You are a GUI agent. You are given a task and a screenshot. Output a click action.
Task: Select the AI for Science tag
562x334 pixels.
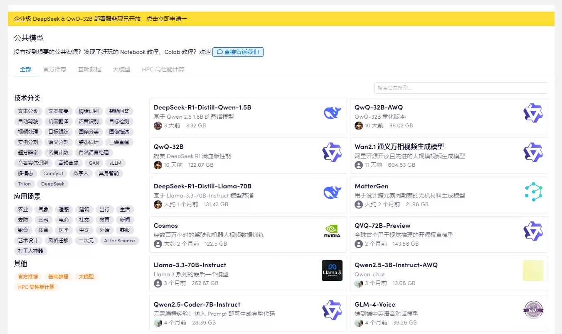coord(119,241)
